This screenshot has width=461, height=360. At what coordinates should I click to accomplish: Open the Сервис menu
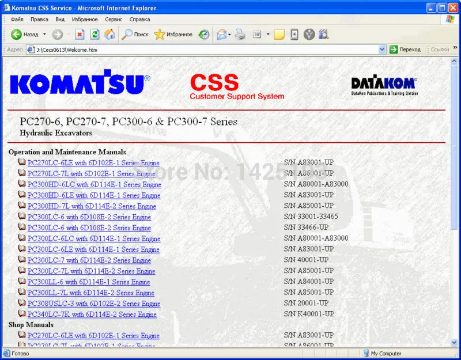[x=114, y=19]
